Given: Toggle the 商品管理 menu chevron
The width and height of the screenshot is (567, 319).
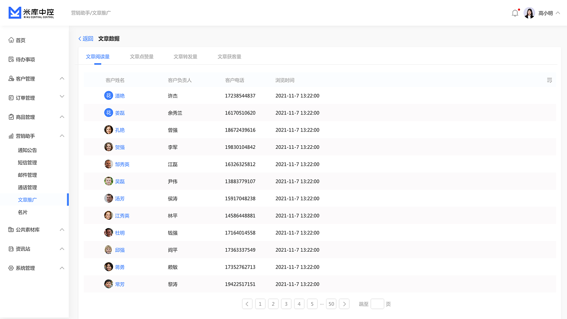Looking at the screenshot, I should [x=62, y=117].
